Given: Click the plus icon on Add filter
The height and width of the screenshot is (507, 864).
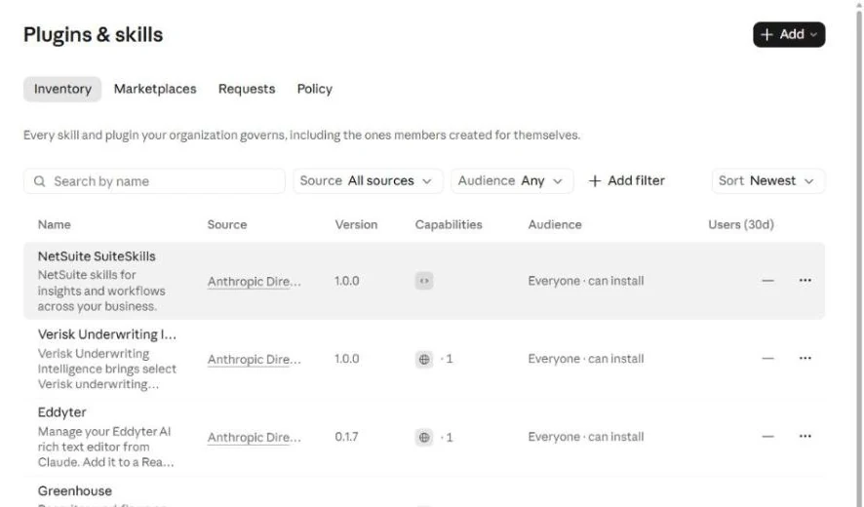Looking at the screenshot, I should point(595,180).
